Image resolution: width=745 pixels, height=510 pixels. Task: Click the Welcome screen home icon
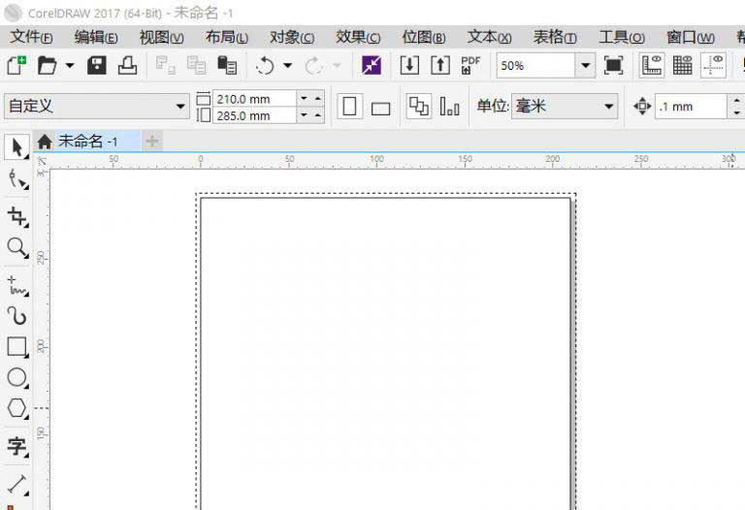(x=45, y=141)
